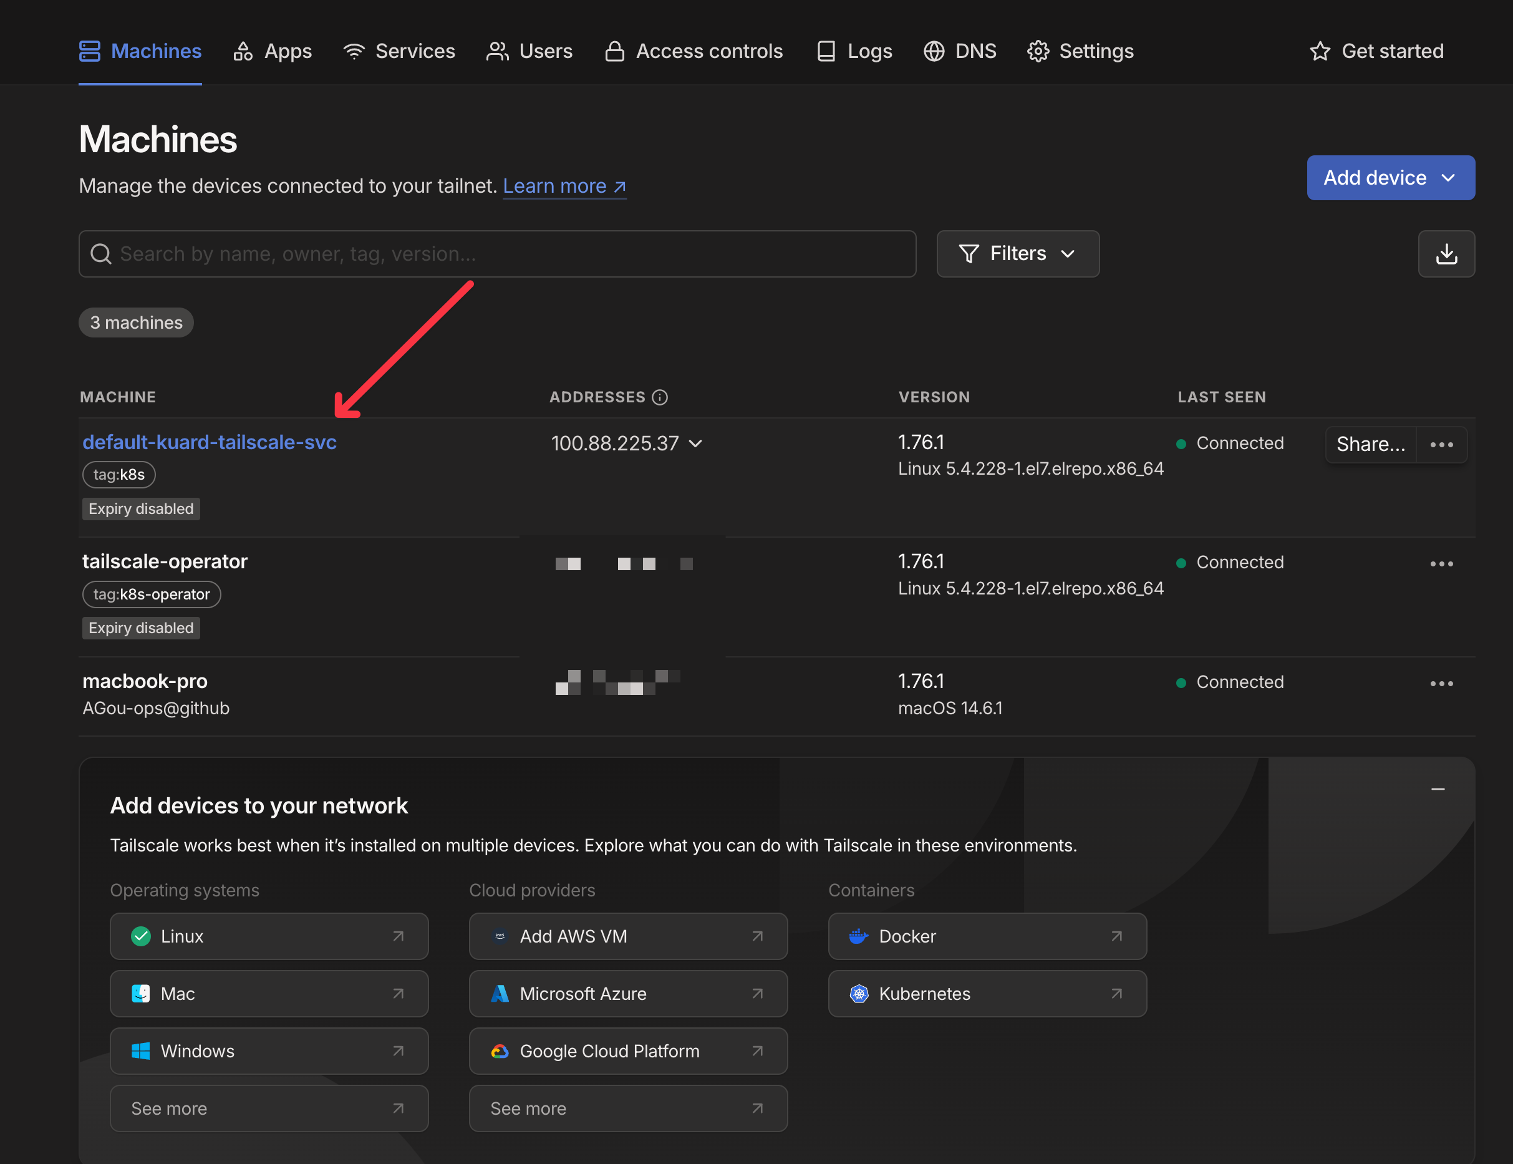This screenshot has height=1164, width=1513.
Task: Click the AGou-ops@github owner text
Action: [x=156, y=708]
